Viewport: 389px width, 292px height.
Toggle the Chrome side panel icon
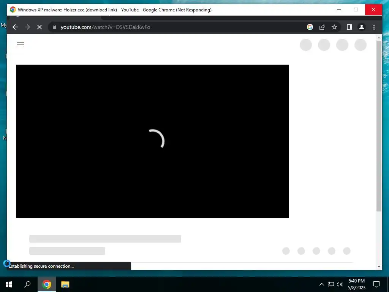[x=349, y=27]
